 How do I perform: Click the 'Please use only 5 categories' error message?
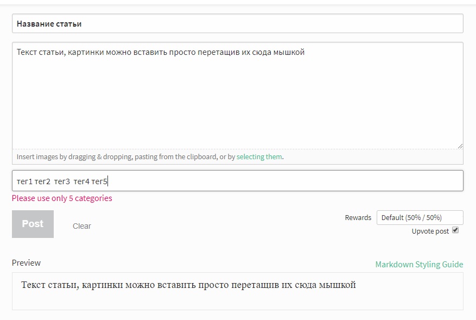tap(62, 198)
